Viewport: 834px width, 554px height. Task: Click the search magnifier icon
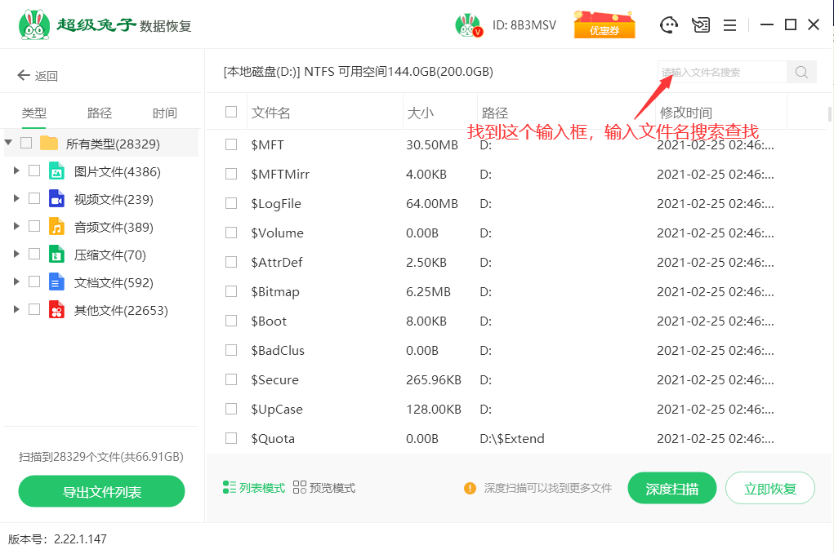coord(801,72)
